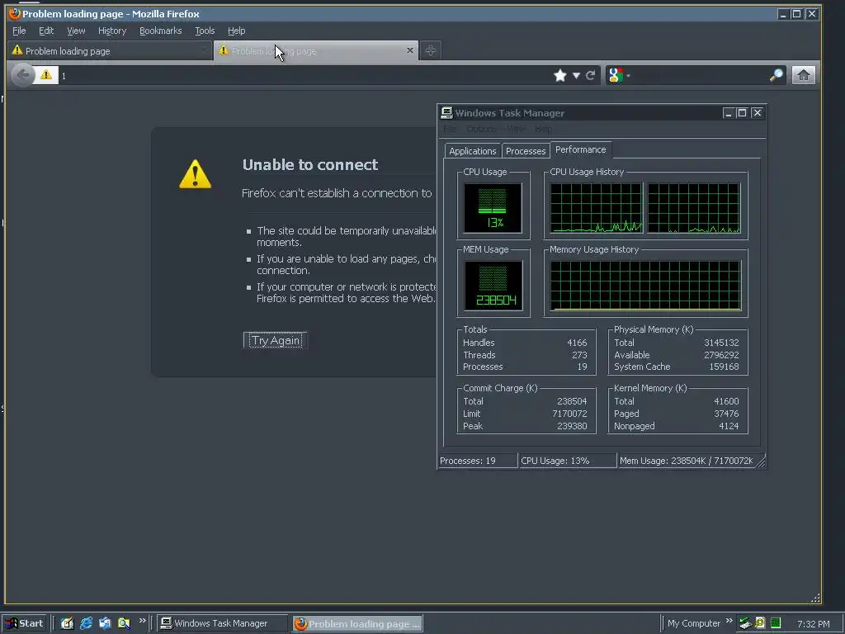The height and width of the screenshot is (634, 845).
Task: Open the Google search engine selector
Action: 619,75
